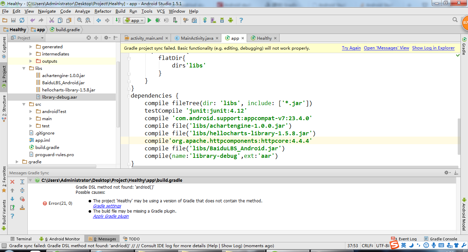Expand the generated folder
The image size is (468, 252).
30,47
